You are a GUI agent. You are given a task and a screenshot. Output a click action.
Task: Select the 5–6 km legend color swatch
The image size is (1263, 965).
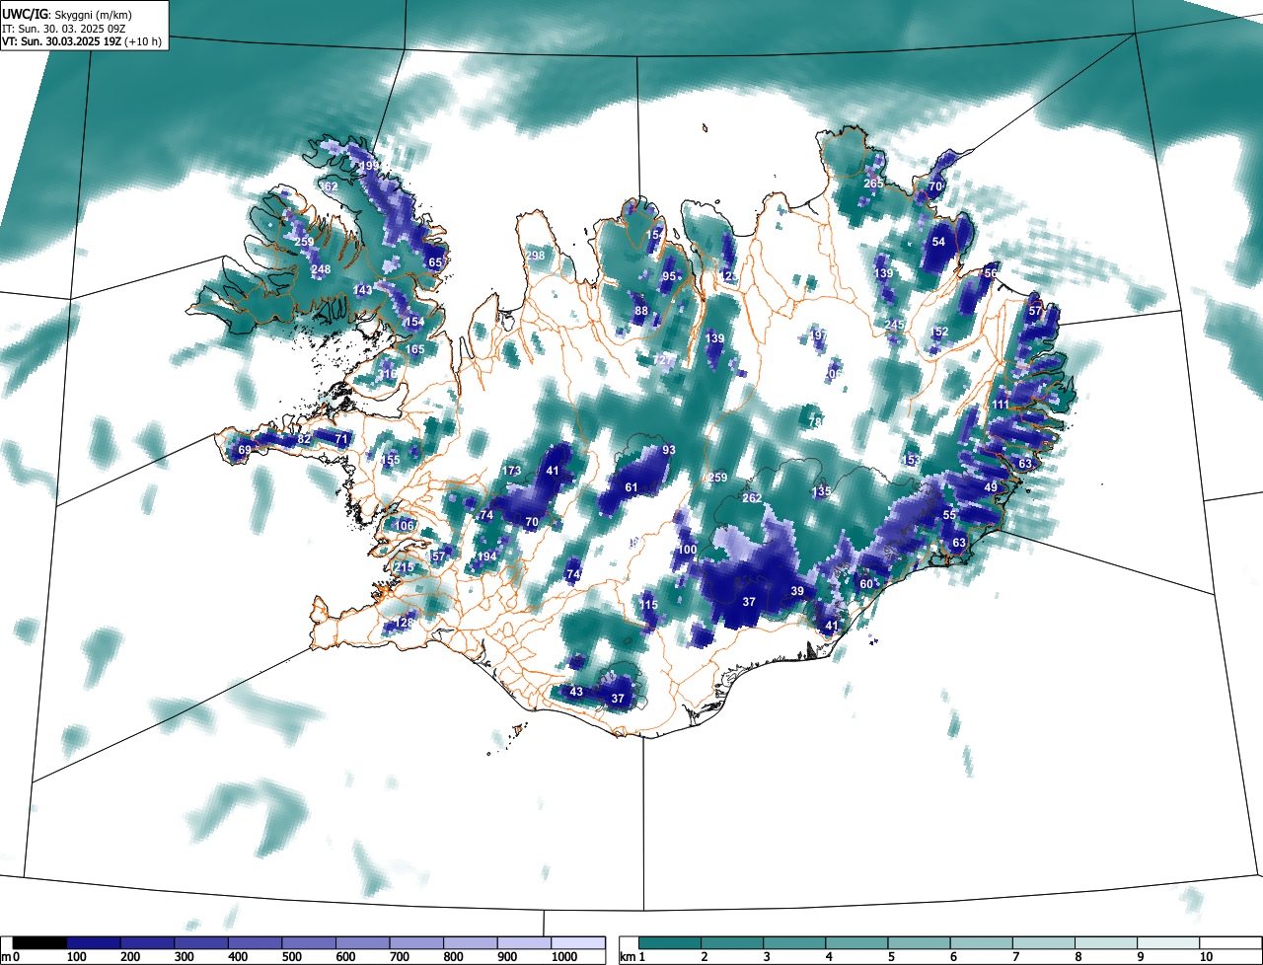coord(920,943)
